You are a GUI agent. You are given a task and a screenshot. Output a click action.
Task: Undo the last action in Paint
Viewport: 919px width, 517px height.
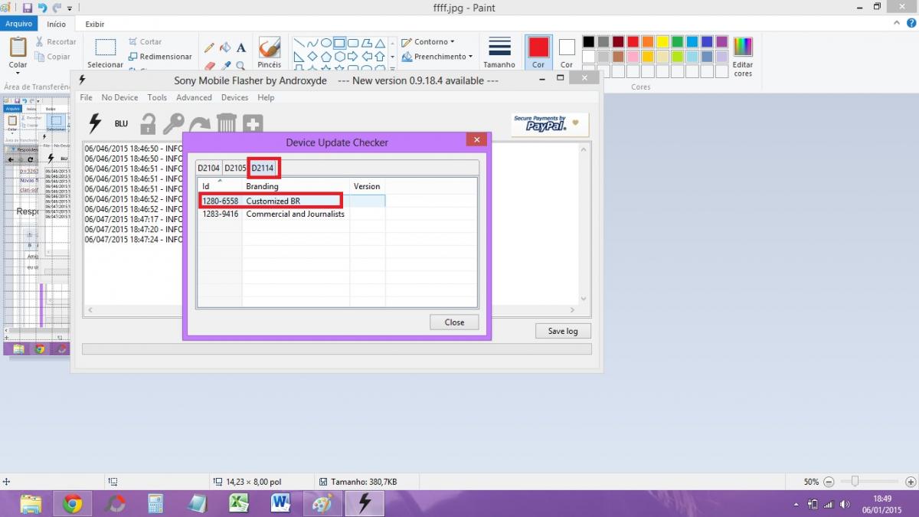(42, 8)
